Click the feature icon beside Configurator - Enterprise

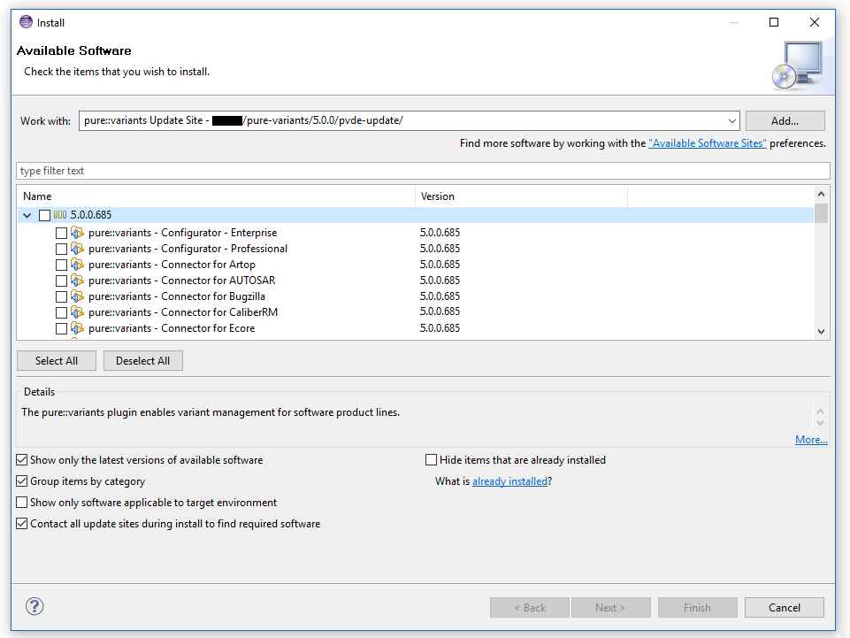(78, 232)
